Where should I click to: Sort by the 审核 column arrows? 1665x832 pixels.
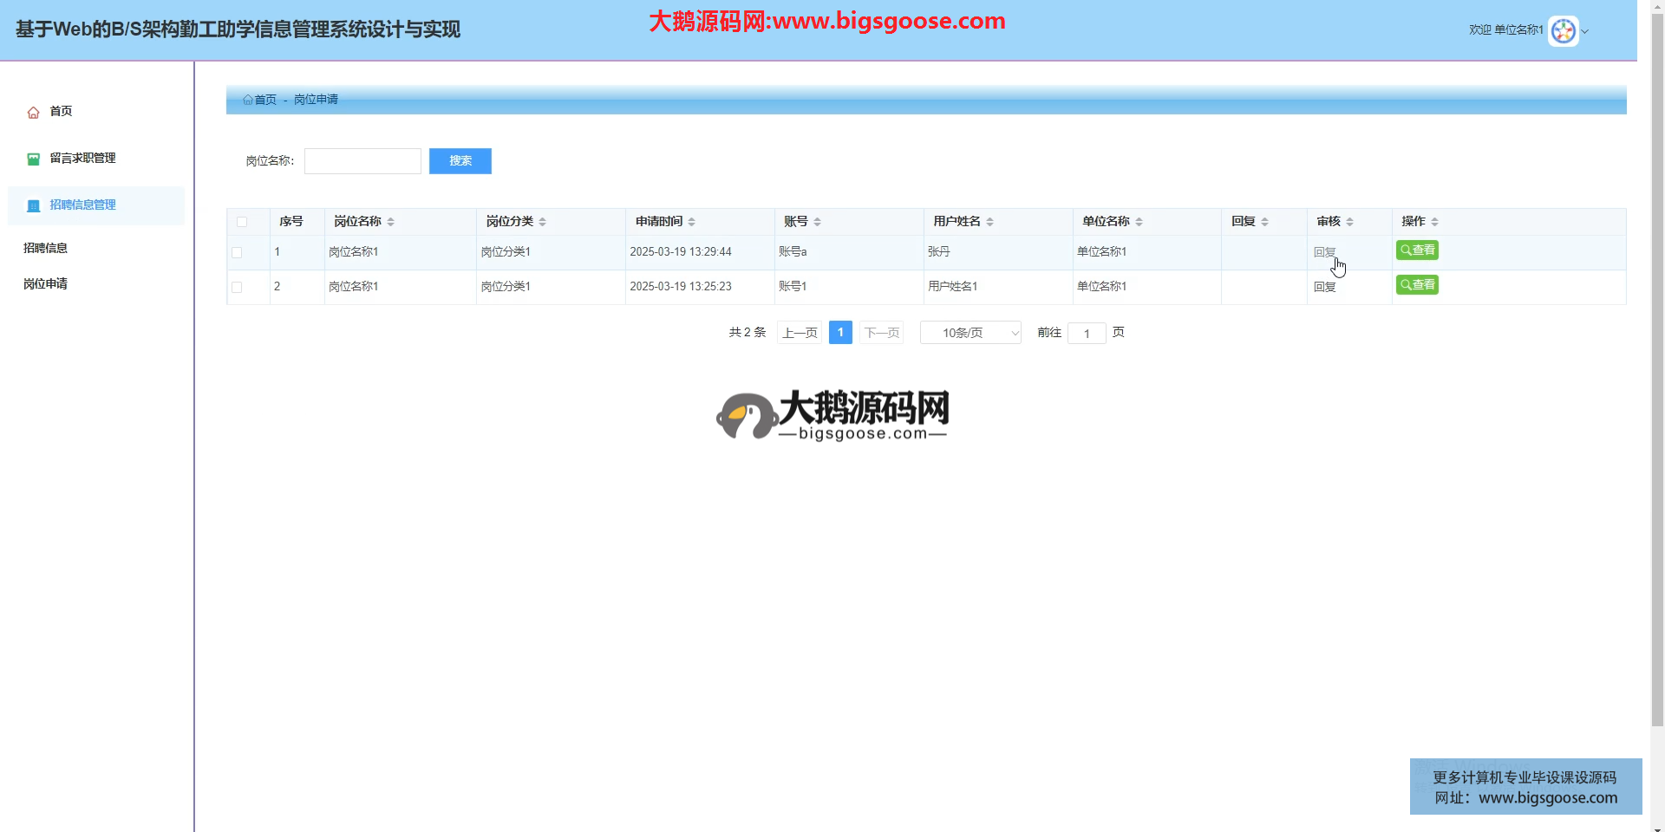coord(1349,223)
